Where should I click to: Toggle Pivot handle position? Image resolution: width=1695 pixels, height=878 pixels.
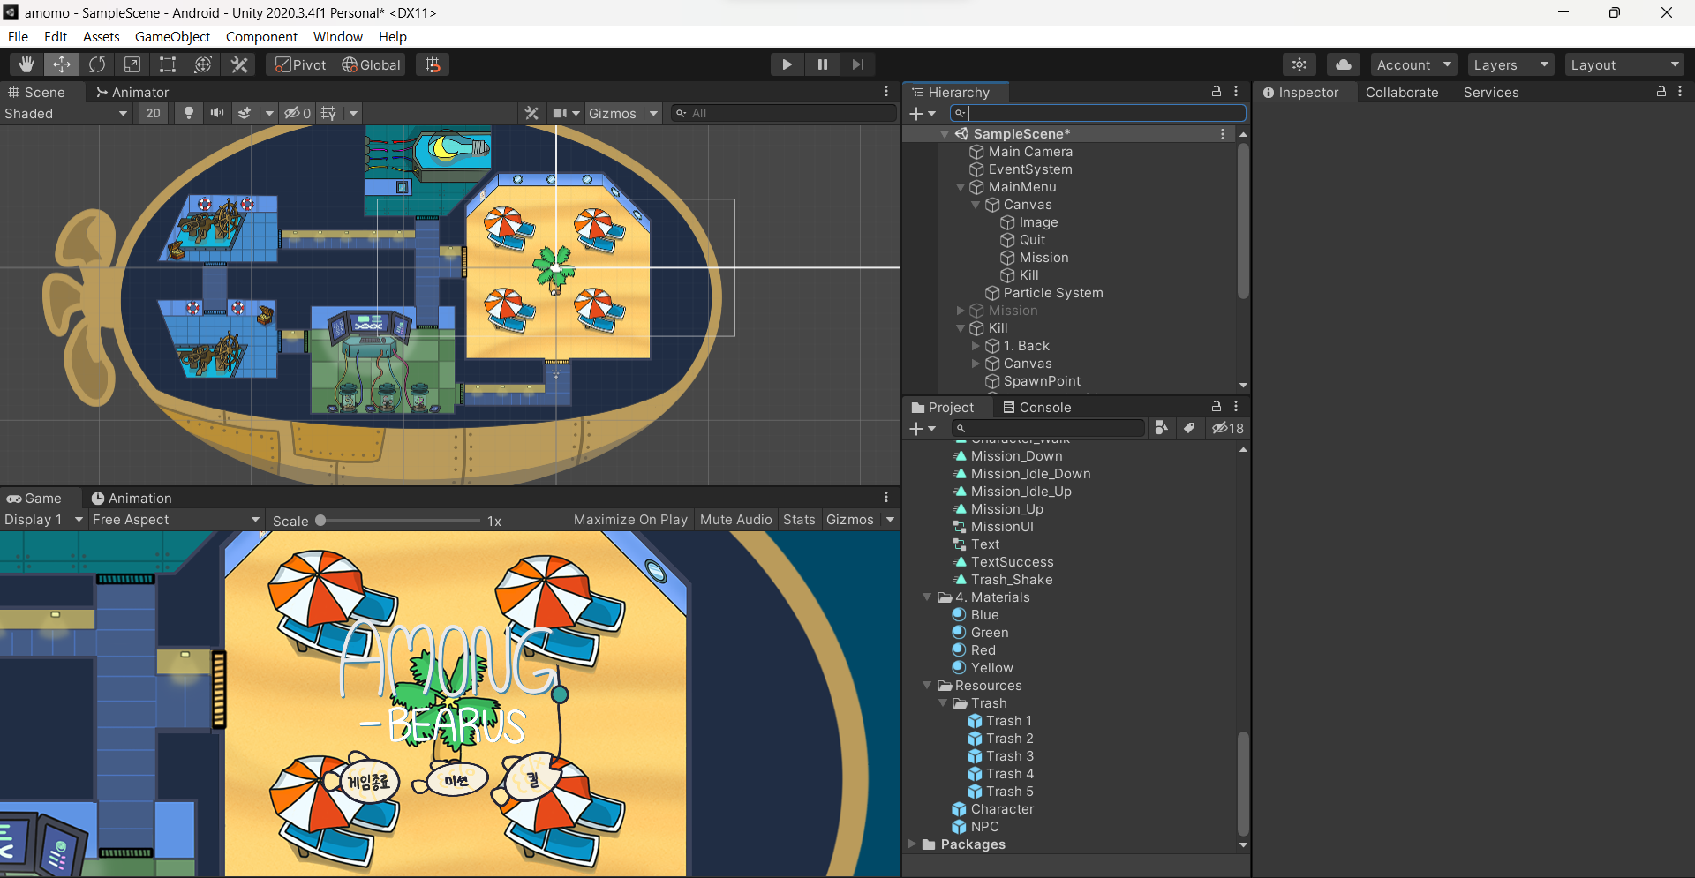pyautogui.click(x=301, y=64)
